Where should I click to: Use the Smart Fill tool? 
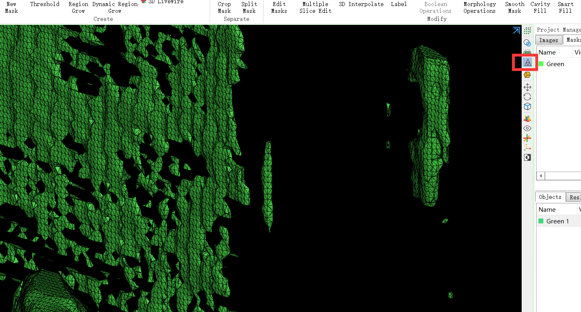click(566, 7)
